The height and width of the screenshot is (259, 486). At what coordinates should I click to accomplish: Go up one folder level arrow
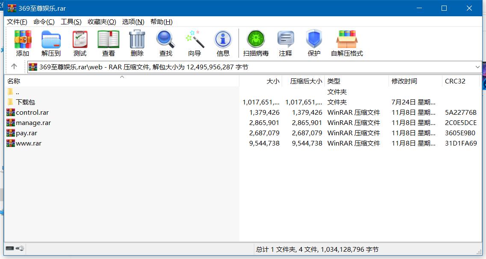14,67
